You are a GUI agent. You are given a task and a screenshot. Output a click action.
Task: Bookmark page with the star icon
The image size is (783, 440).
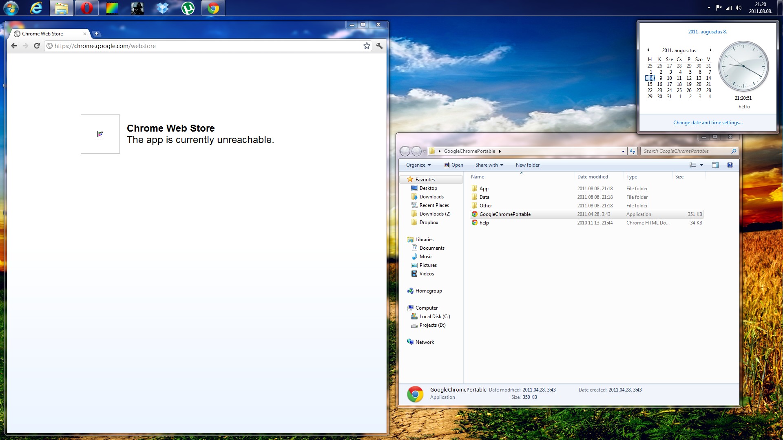point(367,46)
